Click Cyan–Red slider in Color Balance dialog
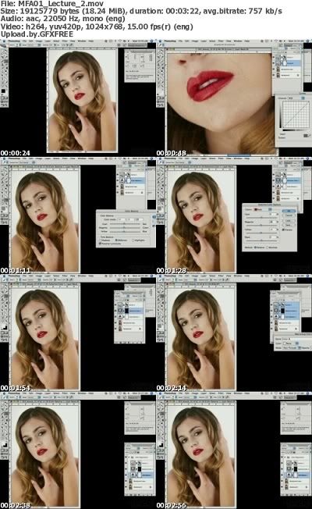Viewport: 312px width, 509px height. [x=125, y=223]
